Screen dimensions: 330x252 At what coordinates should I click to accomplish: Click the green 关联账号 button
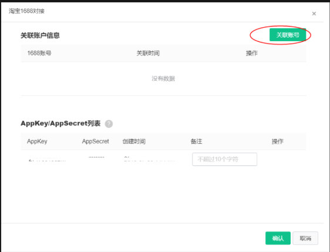[x=288, y=35]
